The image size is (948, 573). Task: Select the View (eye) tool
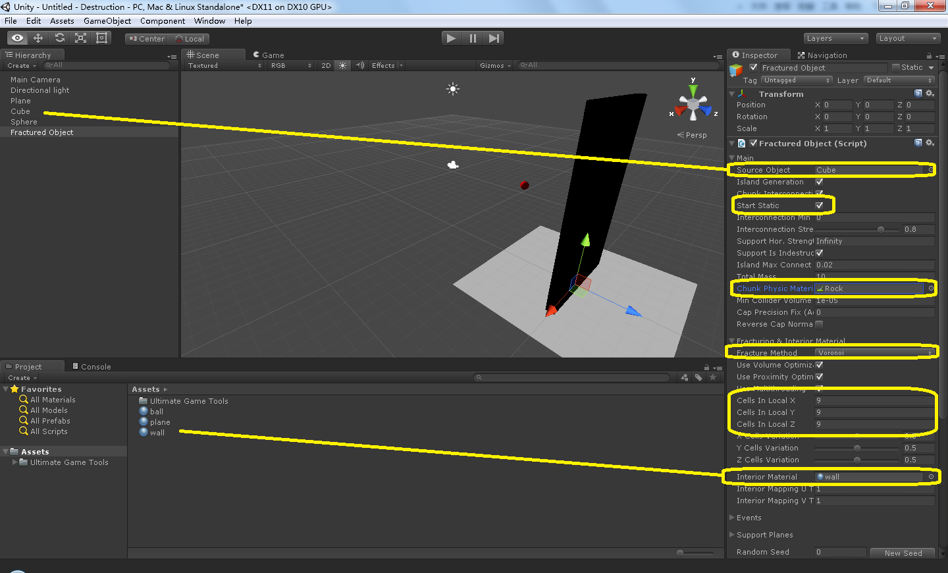[x=17, y=38]
